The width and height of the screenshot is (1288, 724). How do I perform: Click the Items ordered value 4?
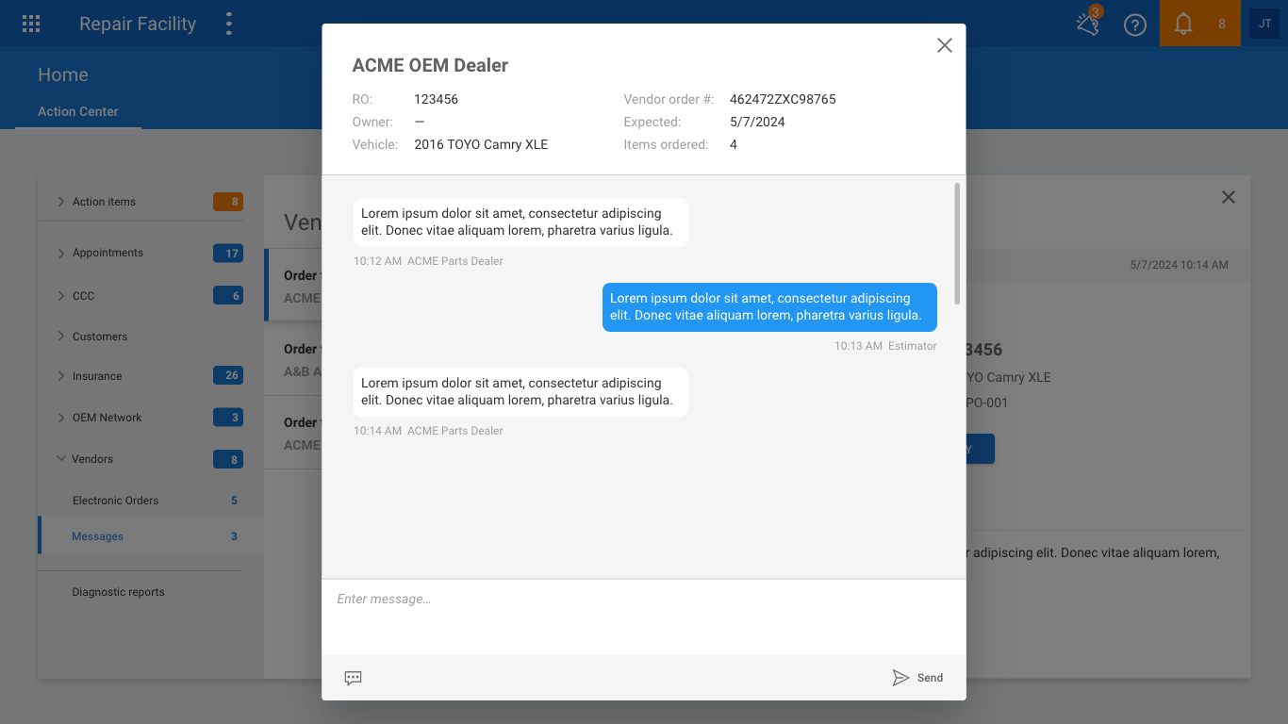point(734,144)
